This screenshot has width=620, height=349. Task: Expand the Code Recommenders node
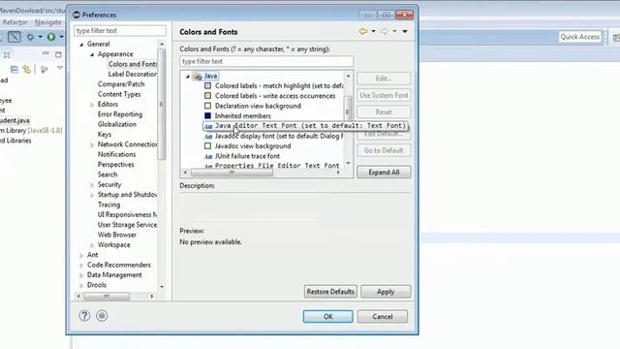(81, 265)
